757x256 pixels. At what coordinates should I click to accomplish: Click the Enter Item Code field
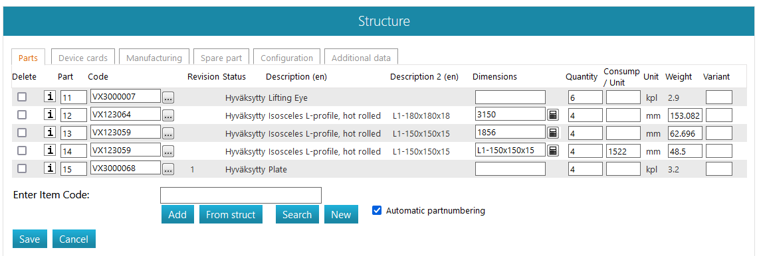click(x=241, y=195)
